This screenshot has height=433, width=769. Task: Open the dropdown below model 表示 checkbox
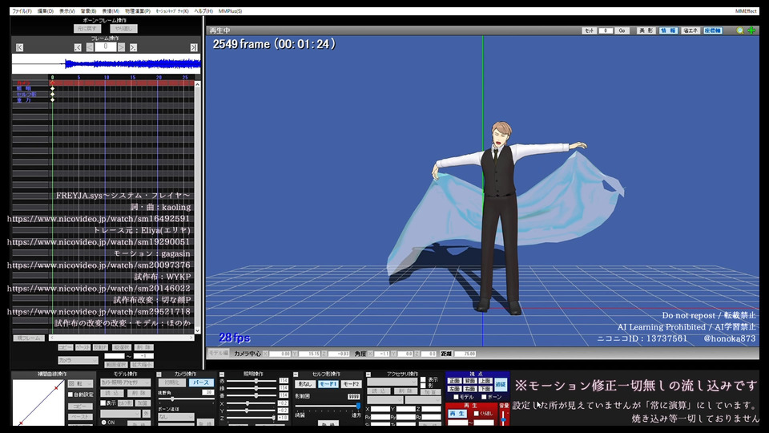[x=121, y=414]
